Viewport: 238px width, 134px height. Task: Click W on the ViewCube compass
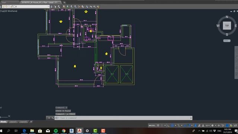click(218, 26)
